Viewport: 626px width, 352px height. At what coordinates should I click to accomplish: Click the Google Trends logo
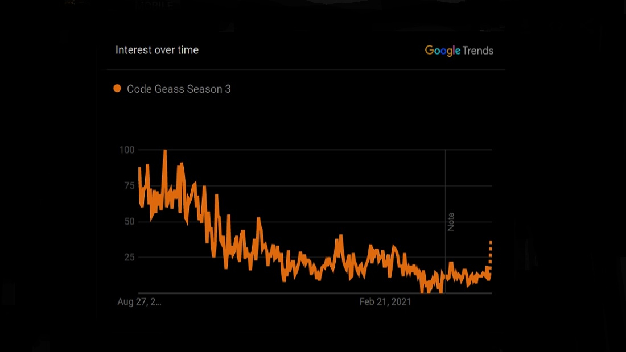click(459, 51)
